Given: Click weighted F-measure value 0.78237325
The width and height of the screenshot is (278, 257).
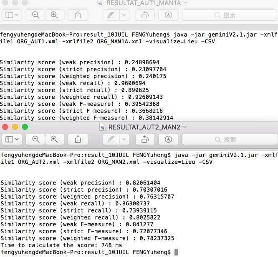Looking at the screenshot, I should point(157,238).
